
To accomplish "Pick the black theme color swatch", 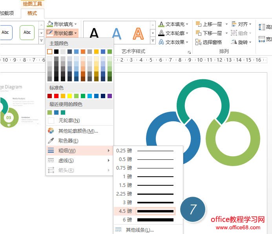I will pos(56,51).
